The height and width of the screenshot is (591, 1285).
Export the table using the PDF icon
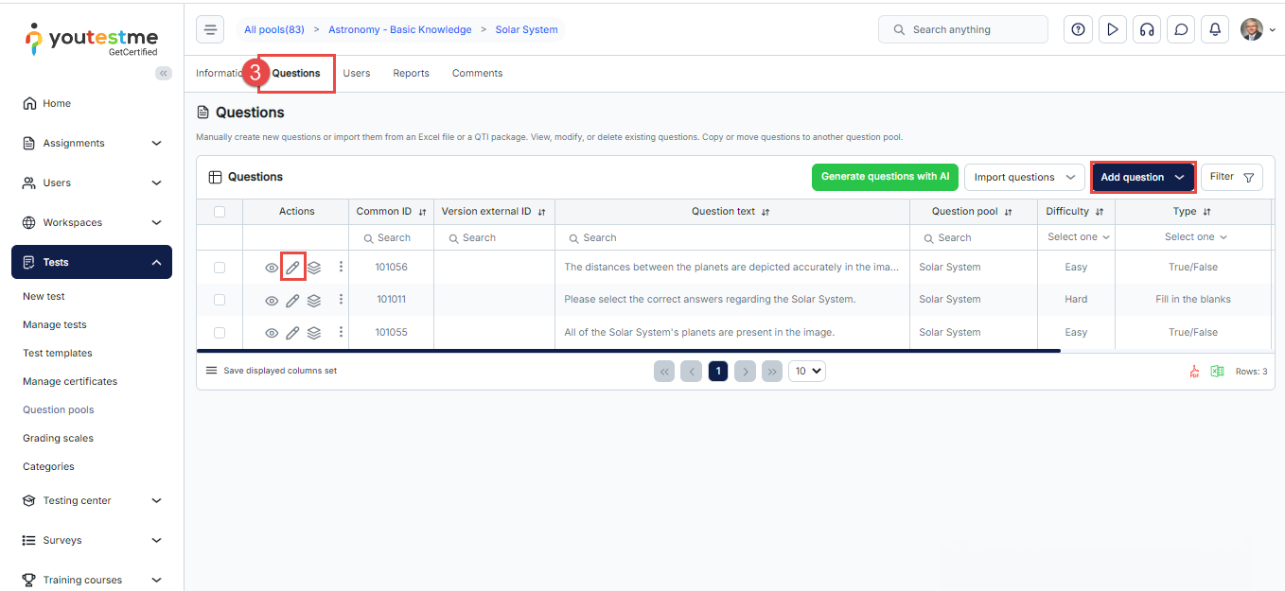click(x=1194, y=372)
